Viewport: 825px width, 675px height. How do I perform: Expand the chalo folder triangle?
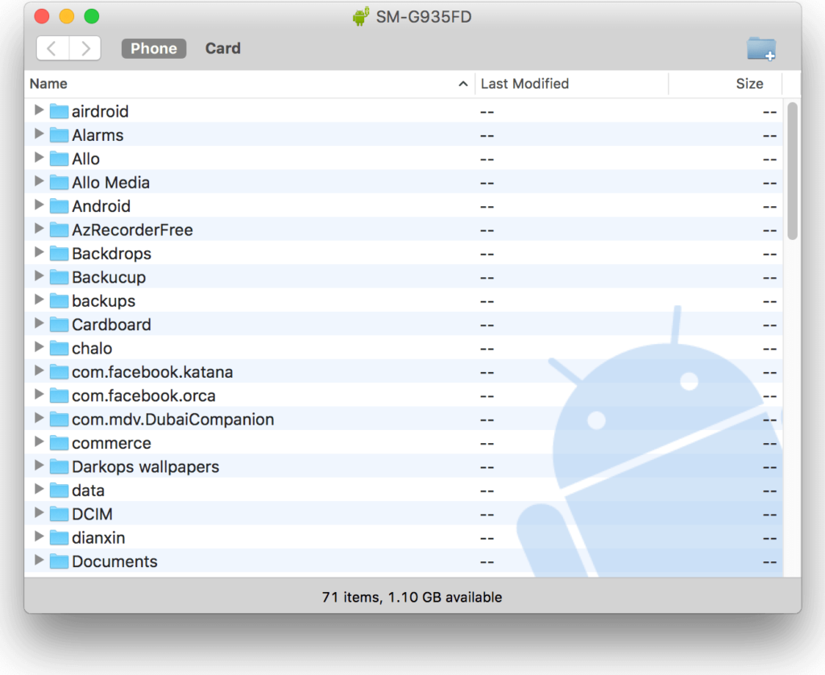[39, 346]
